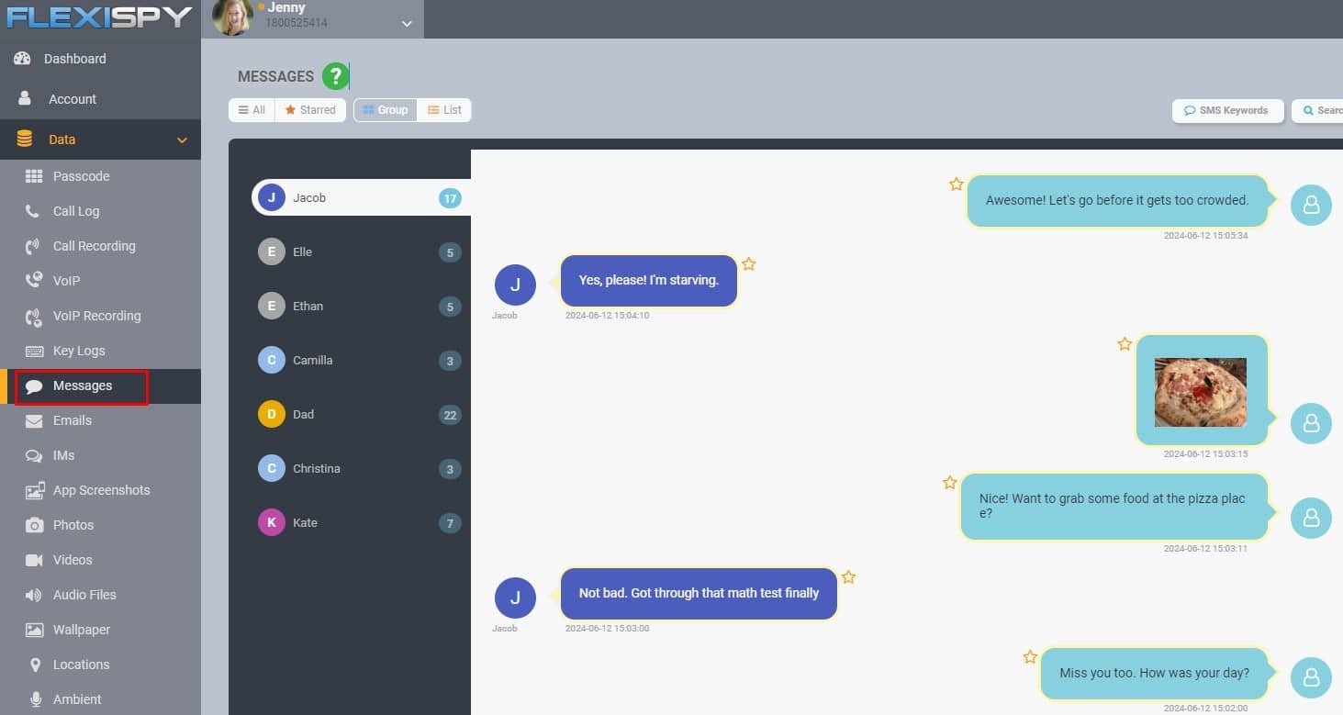Open the Dashboard page

74,59
